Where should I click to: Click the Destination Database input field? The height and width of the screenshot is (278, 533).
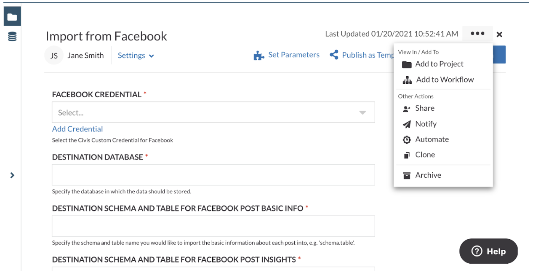[x=213, y=175]
